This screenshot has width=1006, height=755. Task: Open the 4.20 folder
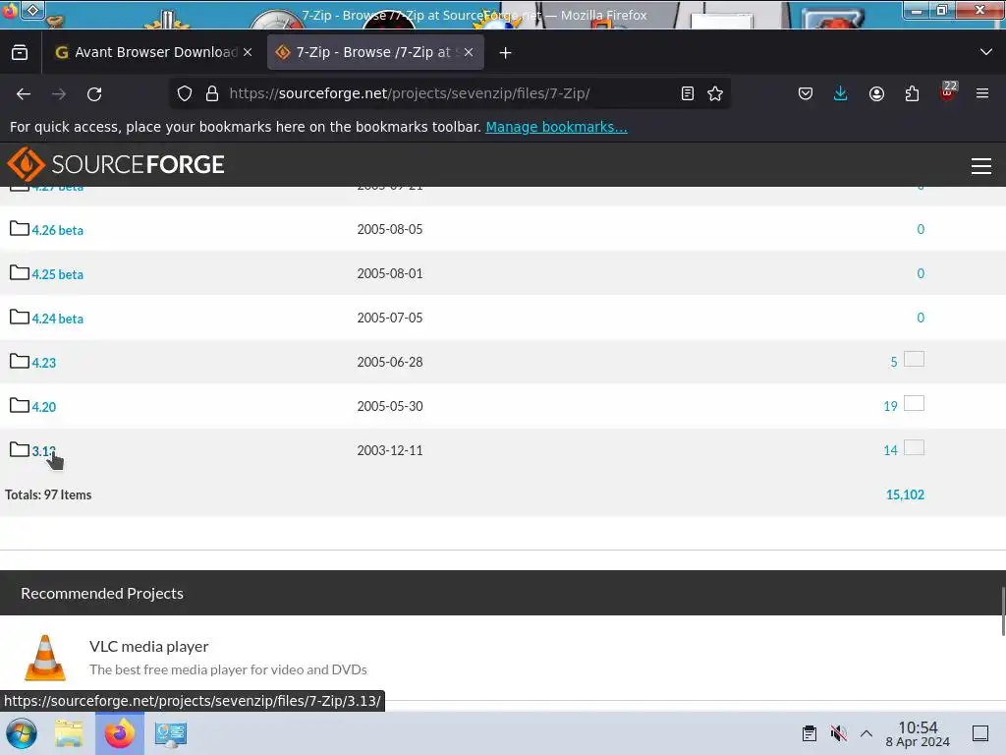43,407
